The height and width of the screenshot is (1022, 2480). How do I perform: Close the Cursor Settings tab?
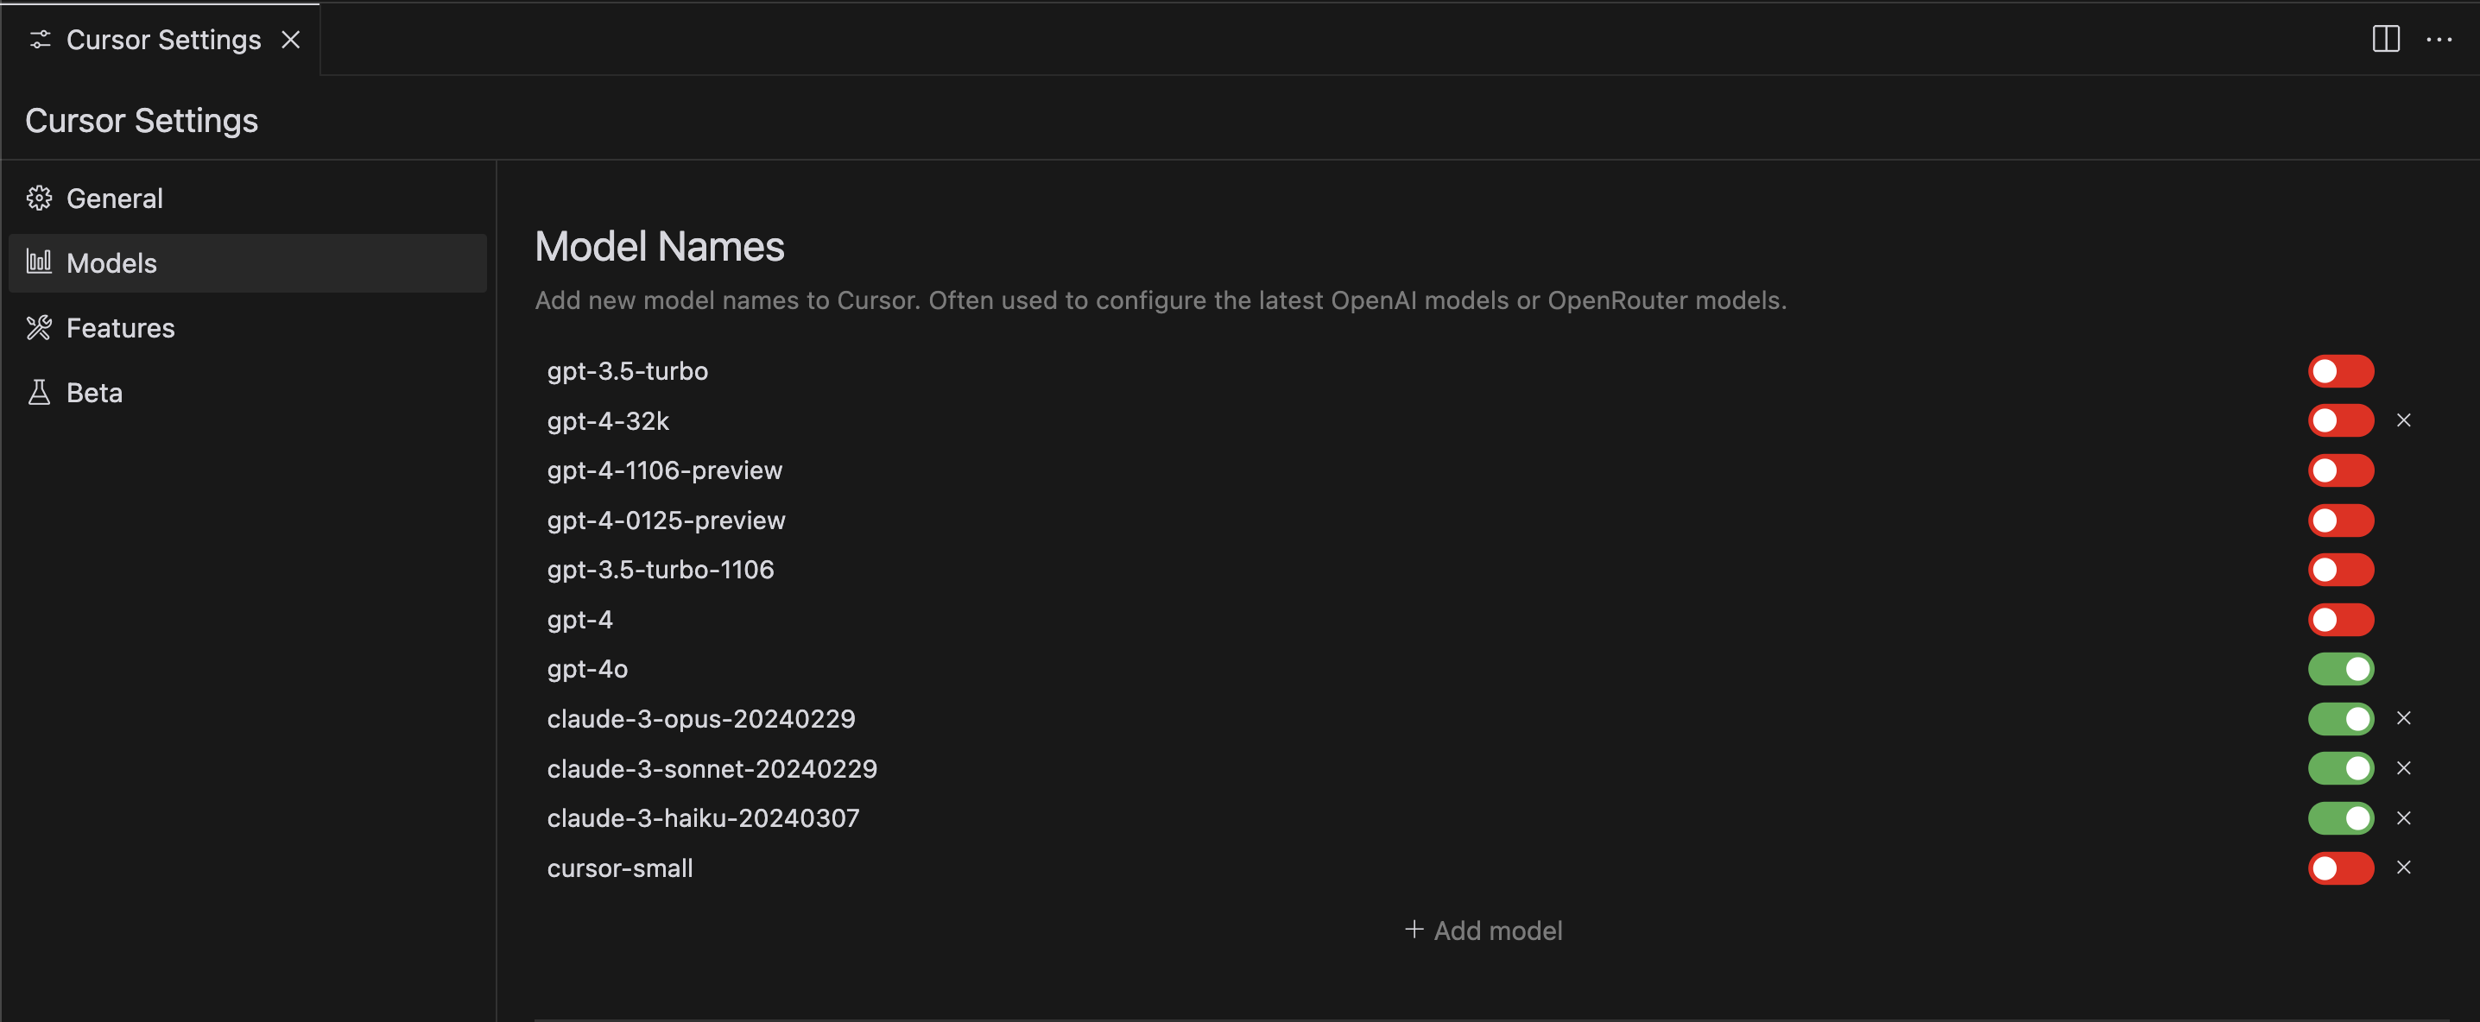pyautogui.click(x=291, y=40)
